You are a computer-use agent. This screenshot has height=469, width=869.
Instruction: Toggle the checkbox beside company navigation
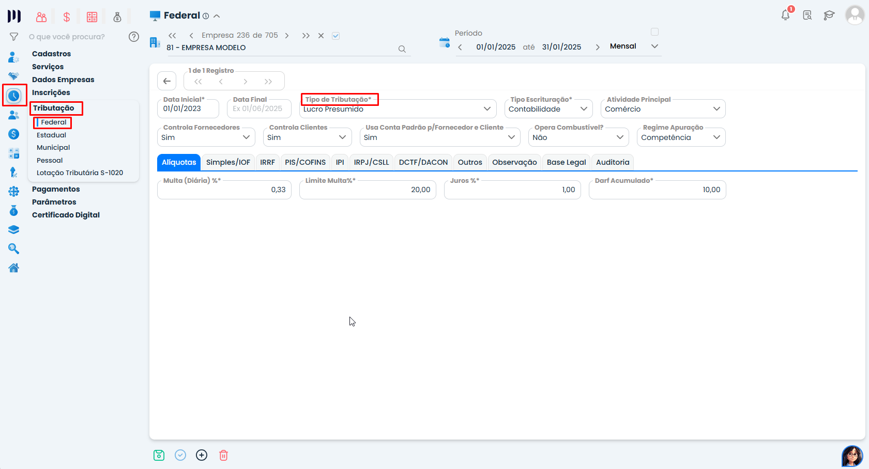click(336, 36)
